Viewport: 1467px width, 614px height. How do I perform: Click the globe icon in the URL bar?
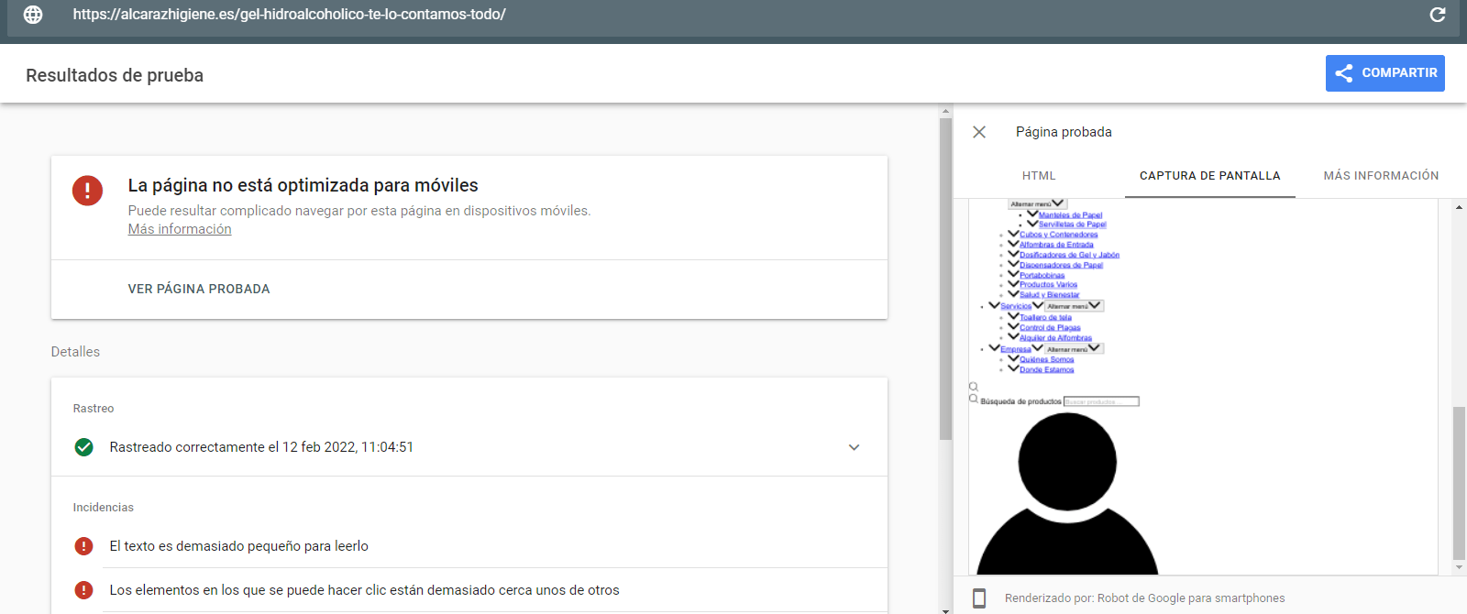(x=33, y=15)
